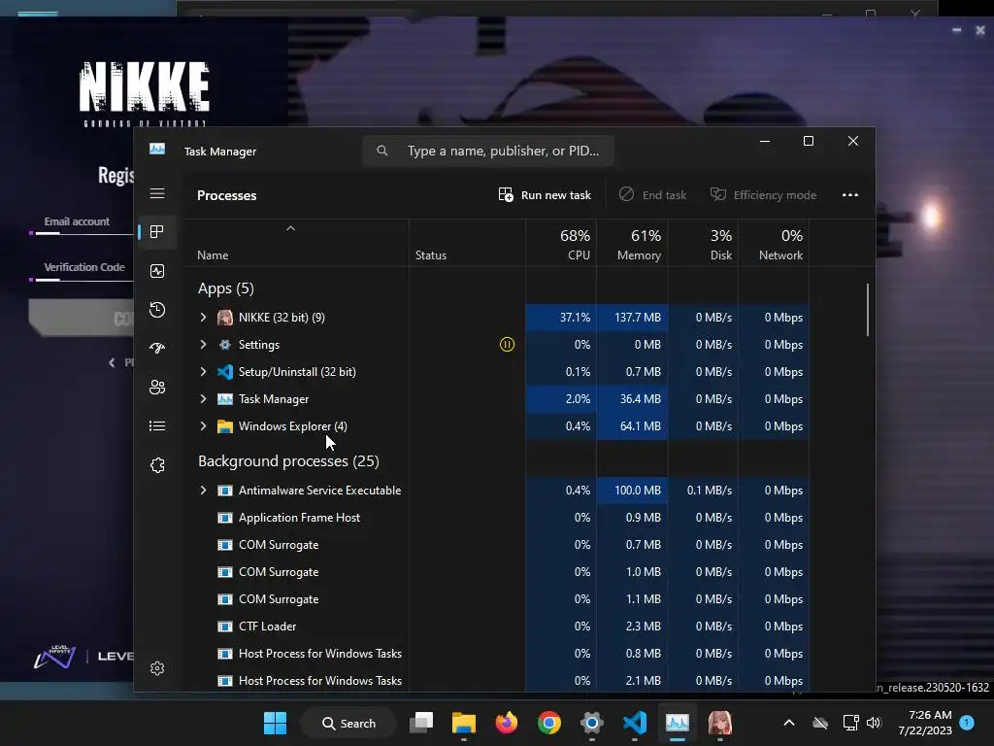Open Task View icon on taskbar
The image size is (994, 746).
(421, 723)
